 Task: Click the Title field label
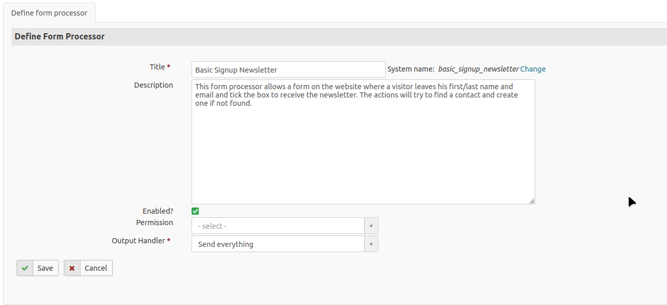(157, 67)
